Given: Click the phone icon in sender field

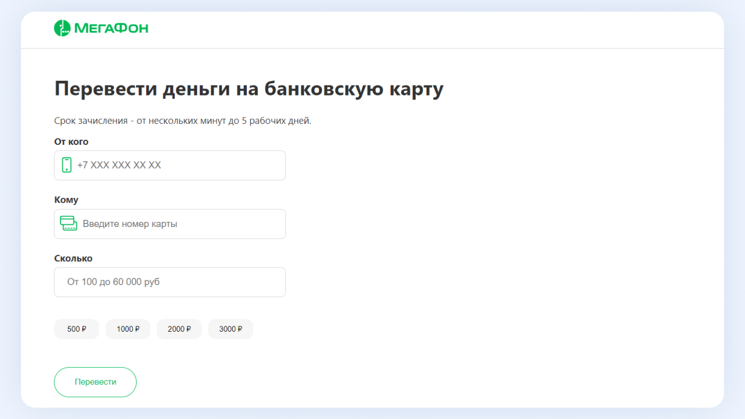Looking at the screenshot, I should pos(66,165).
